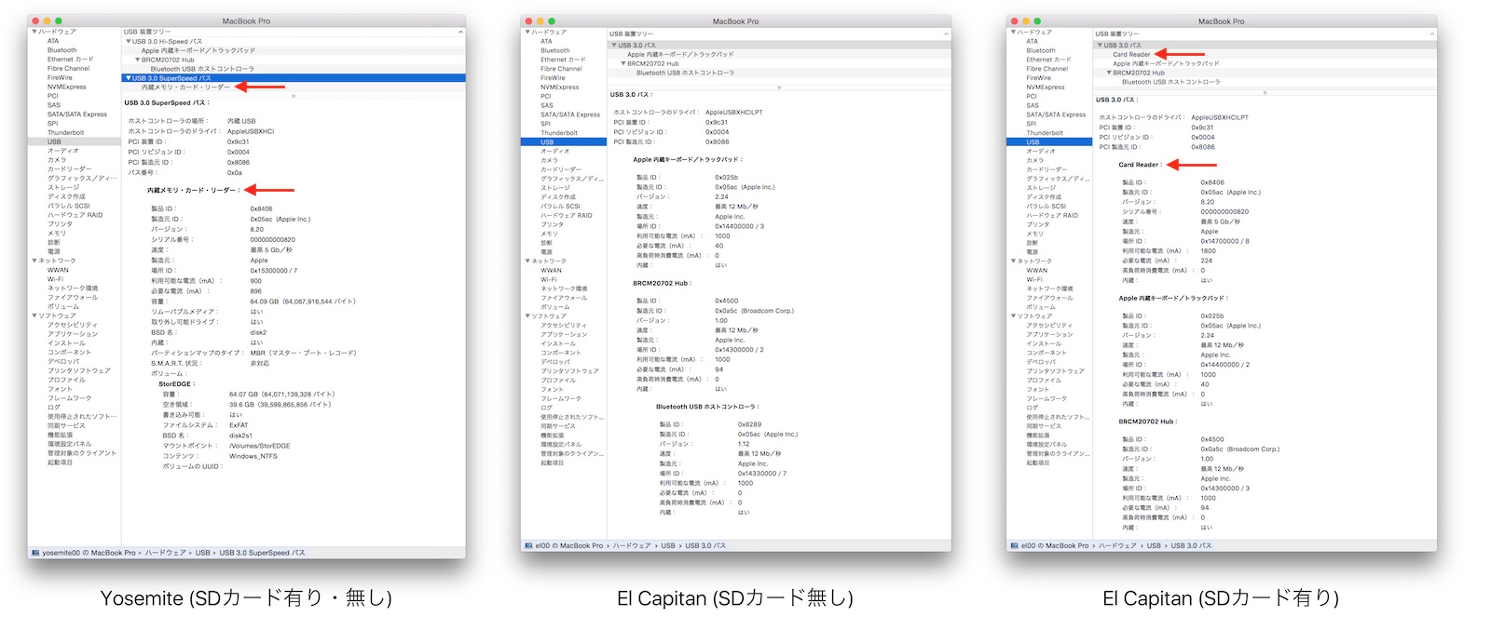This screenshot has width=1491, height=630.
Task: Select Bluetooth in Yosemite sidebar
Action: (62, 50)
